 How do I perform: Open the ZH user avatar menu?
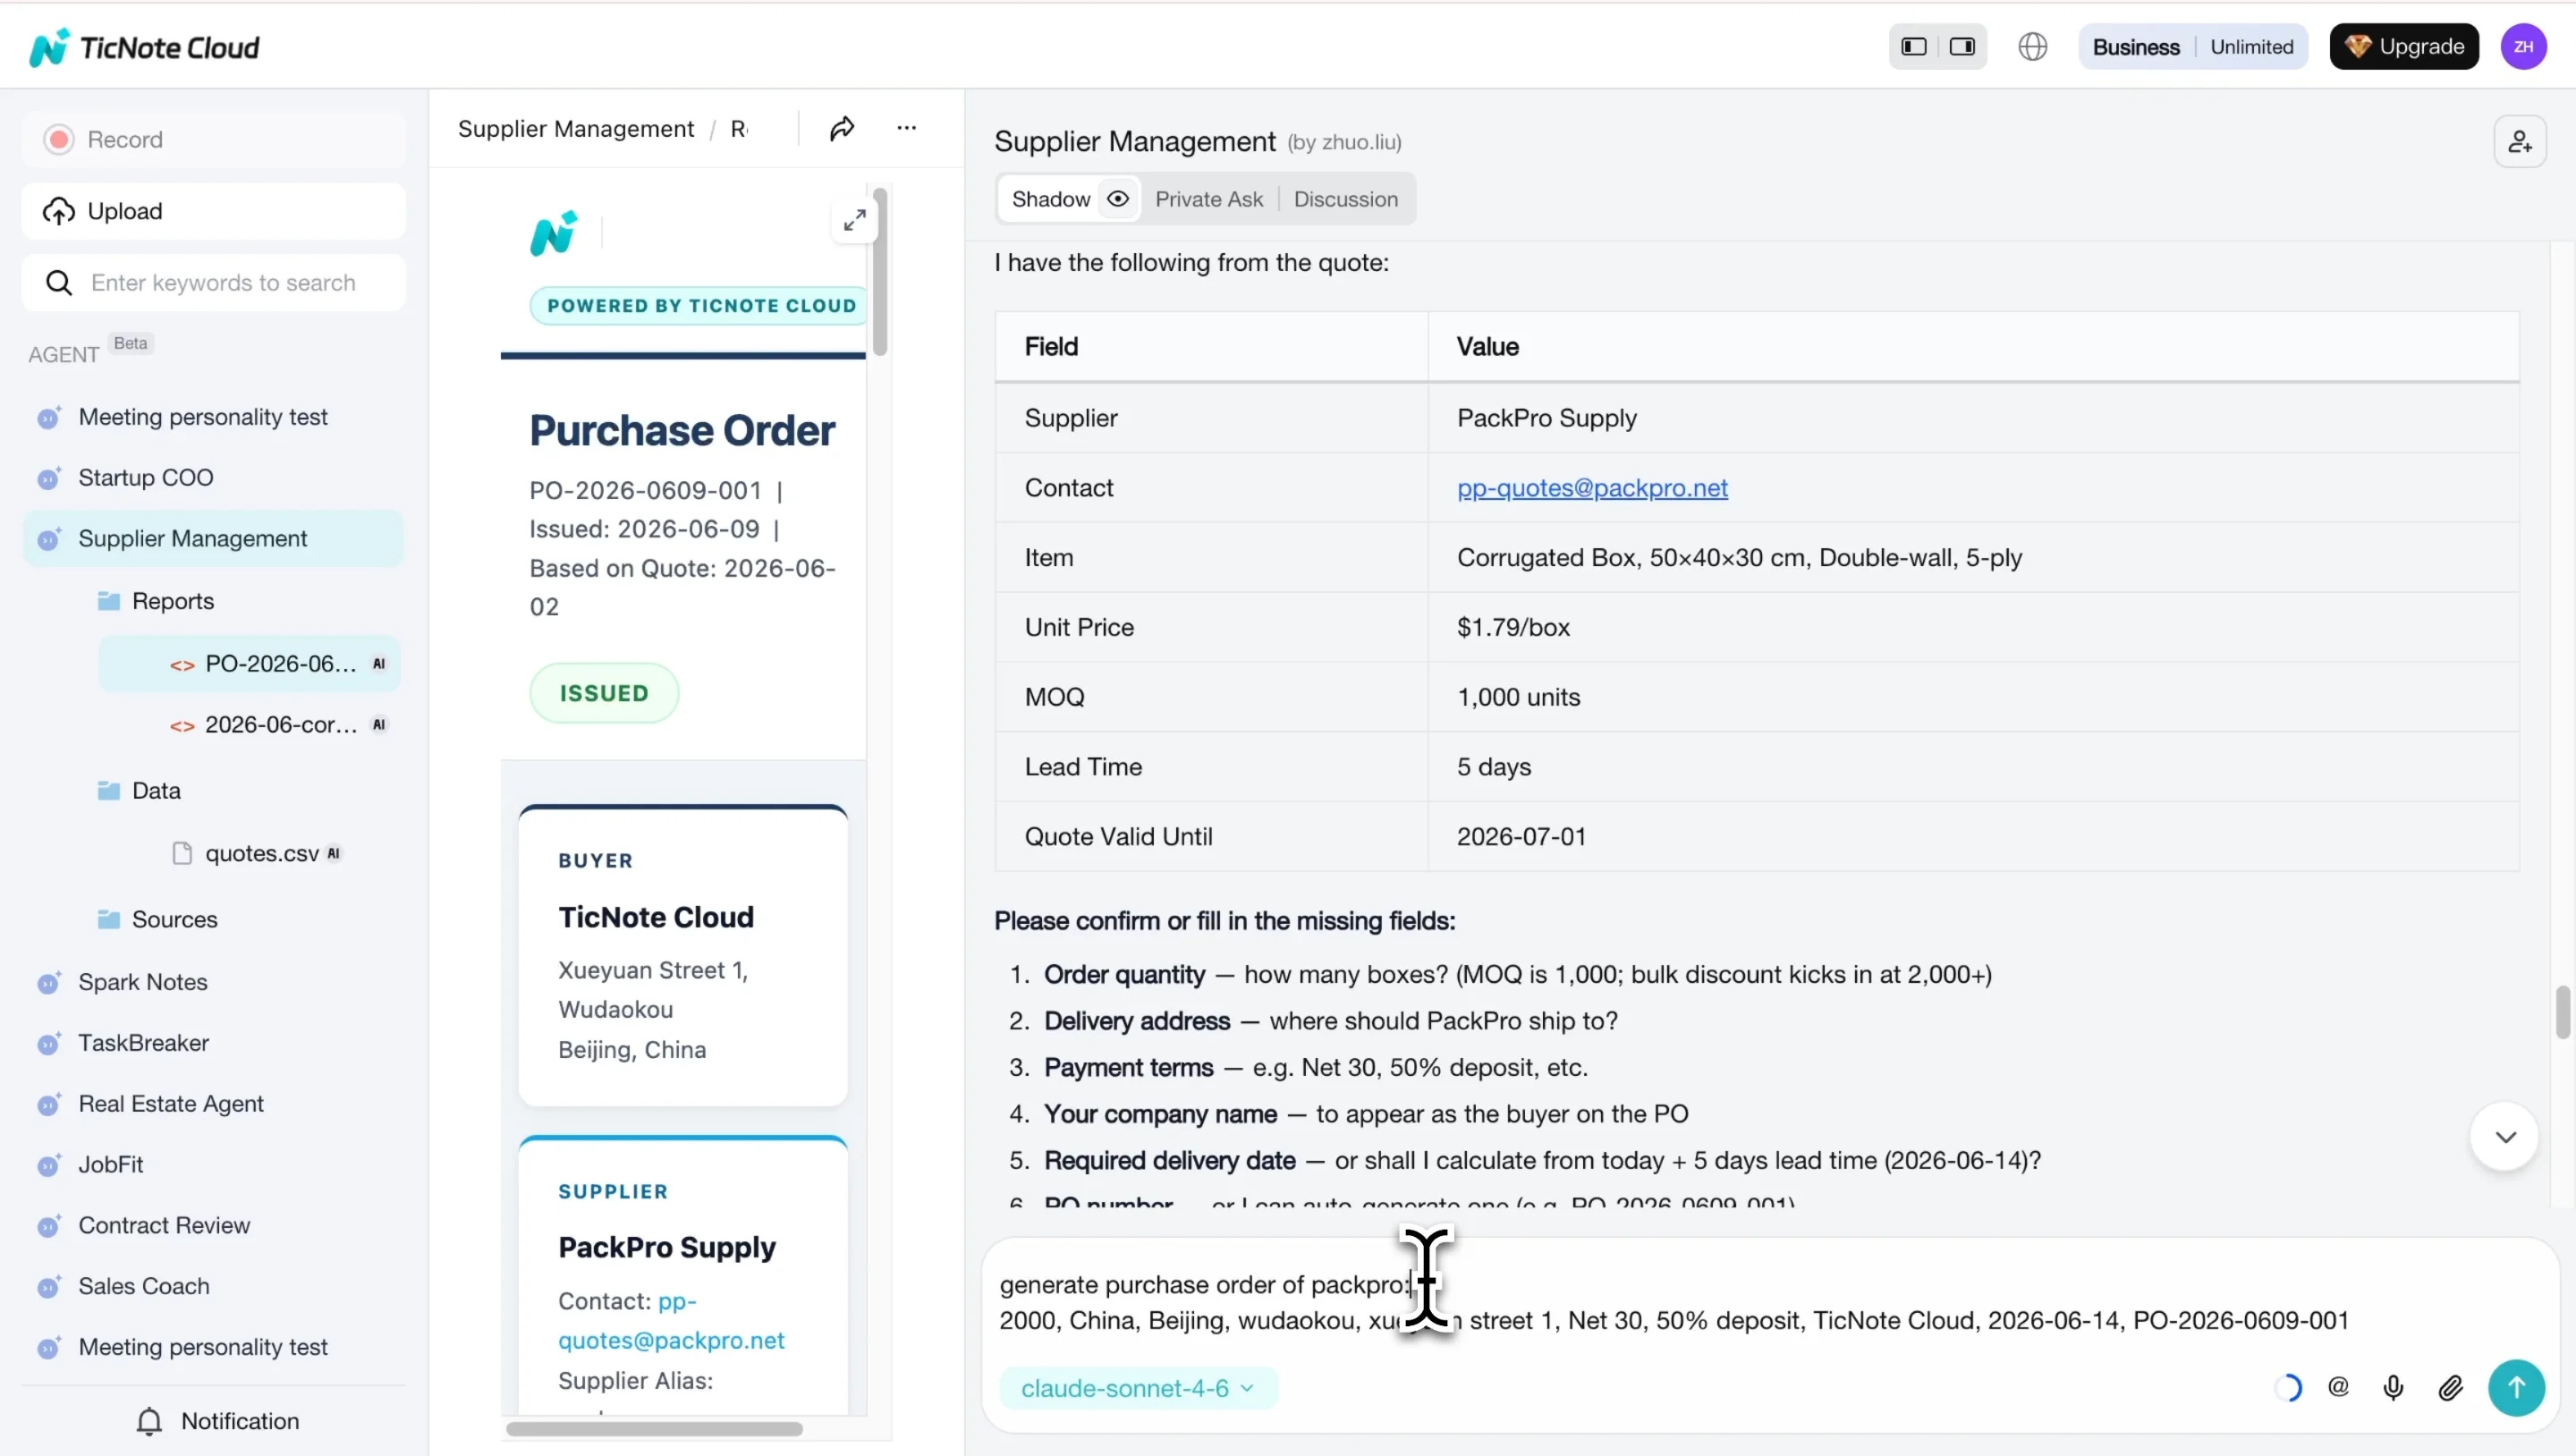[x=2523, y=47]
